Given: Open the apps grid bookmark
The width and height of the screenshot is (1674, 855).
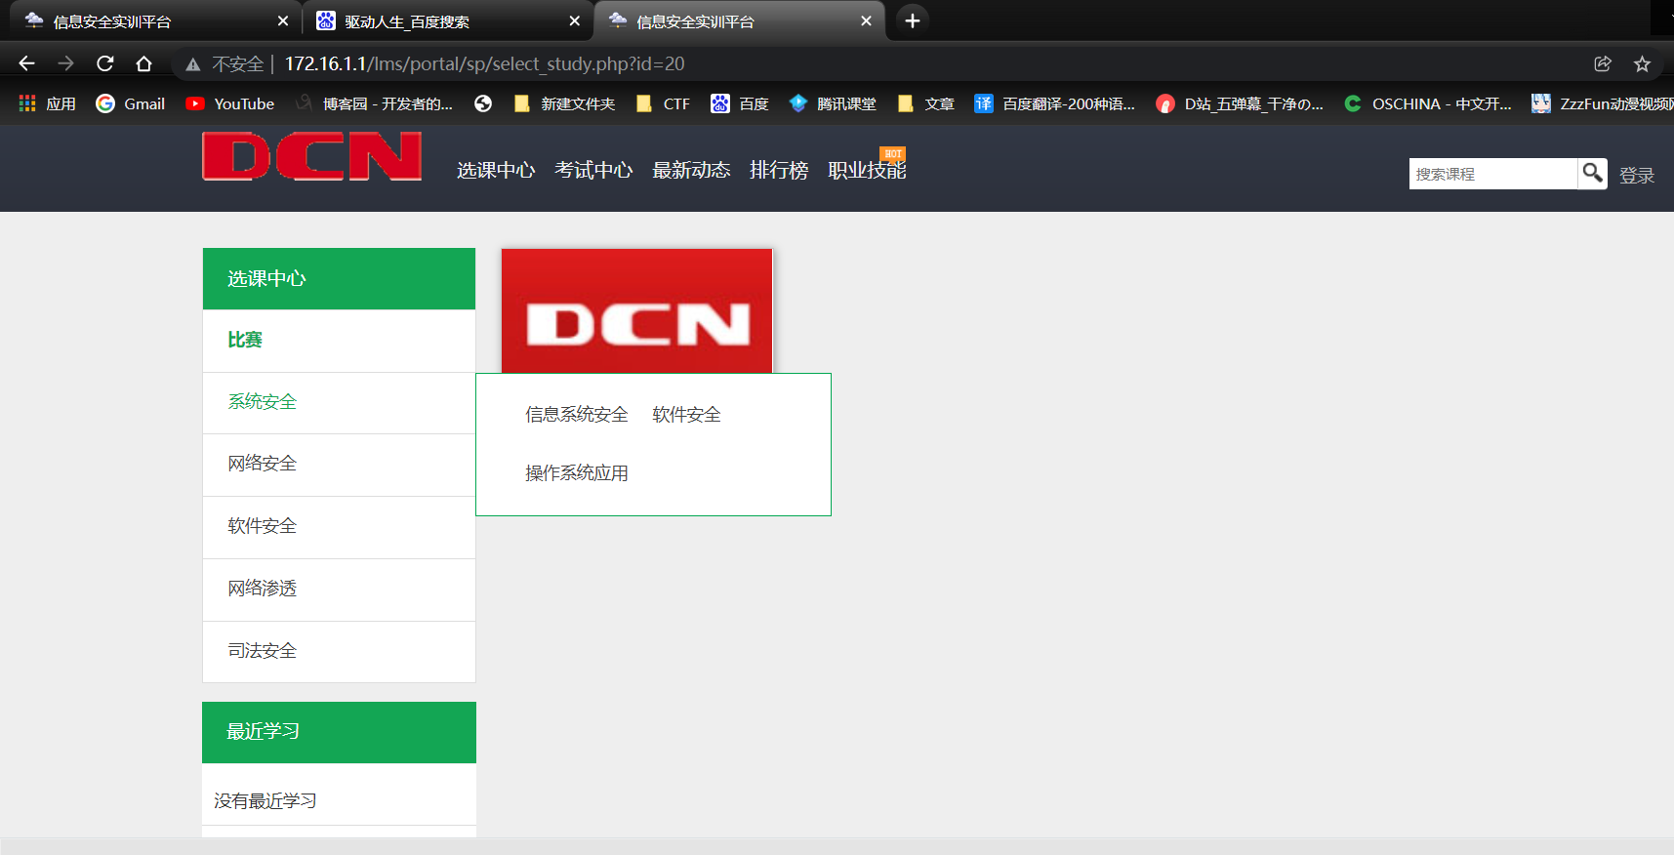Looking at the screenshot, I should click(x=47, y=103).
